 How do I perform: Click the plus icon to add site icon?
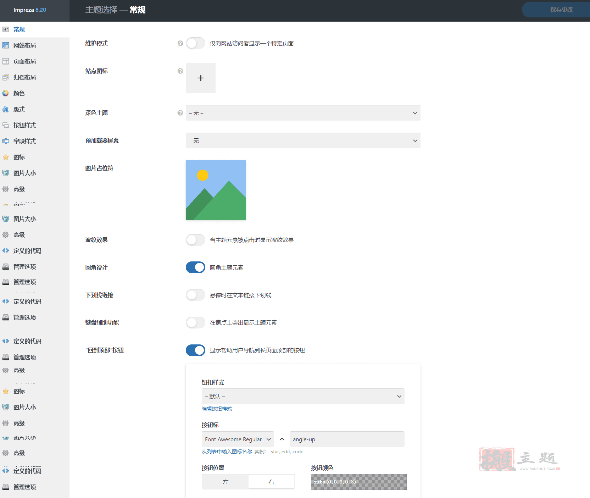tap(201, 78)
